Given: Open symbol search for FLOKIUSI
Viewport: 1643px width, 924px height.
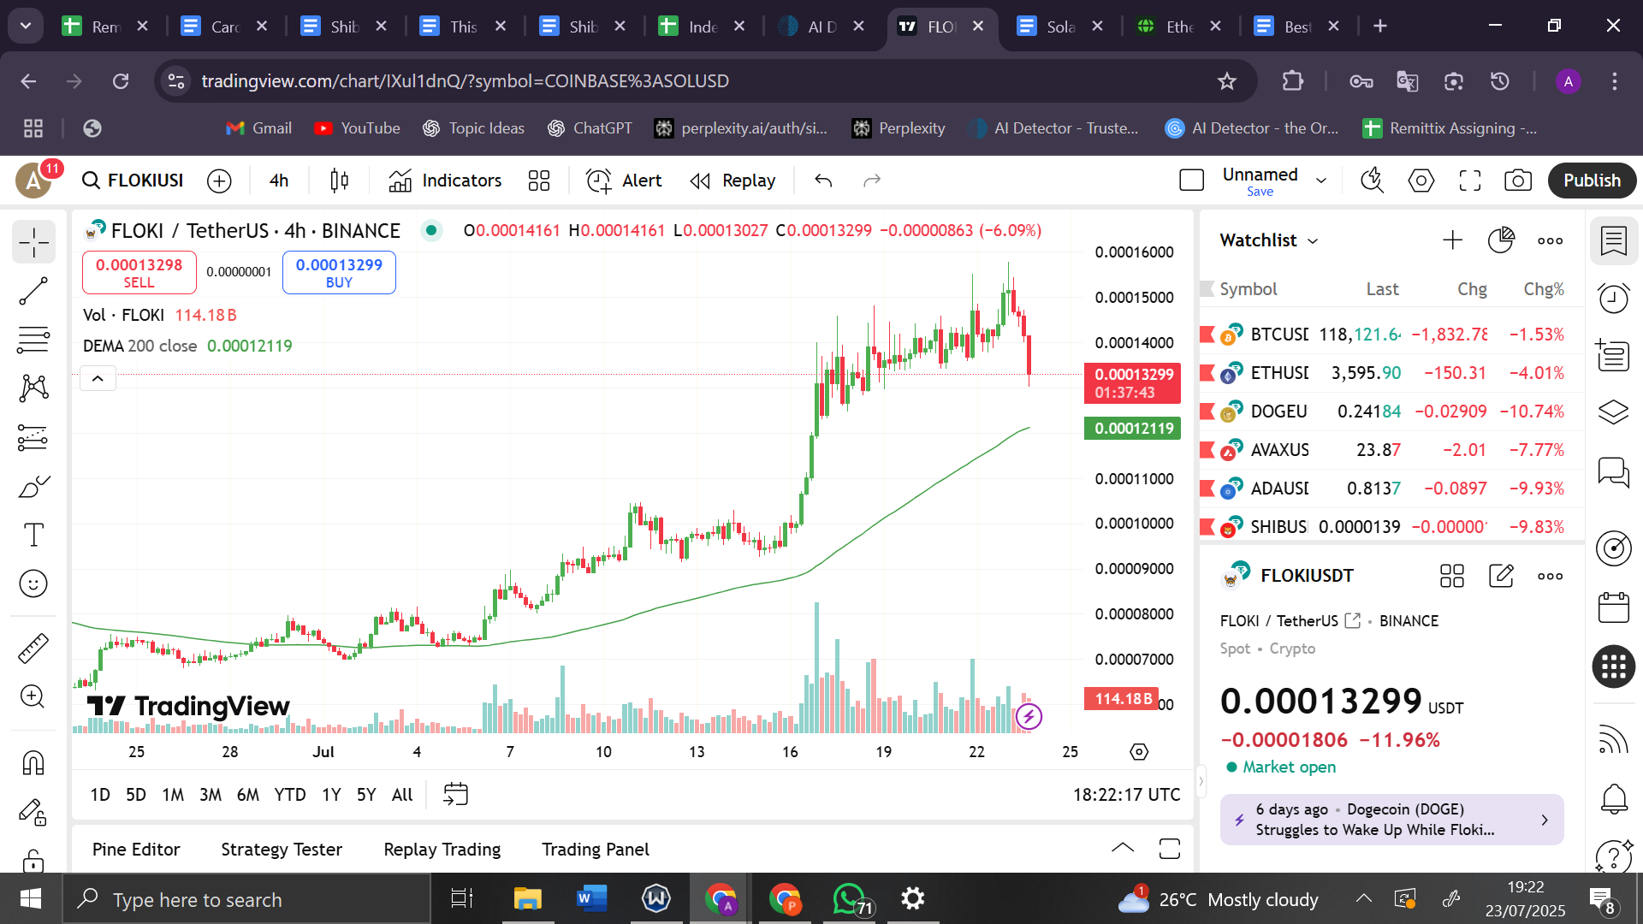Looking at the screenshot, I should (133, 181).
